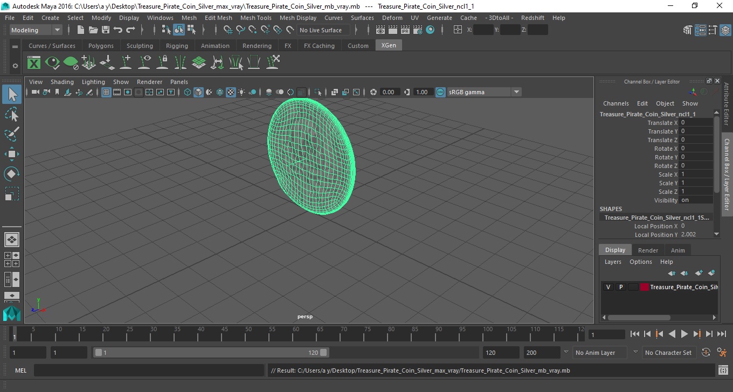Toggle the Attribute Editor panel icon
The width and height of the screenshot is (733, 392).
coord(700,30)
